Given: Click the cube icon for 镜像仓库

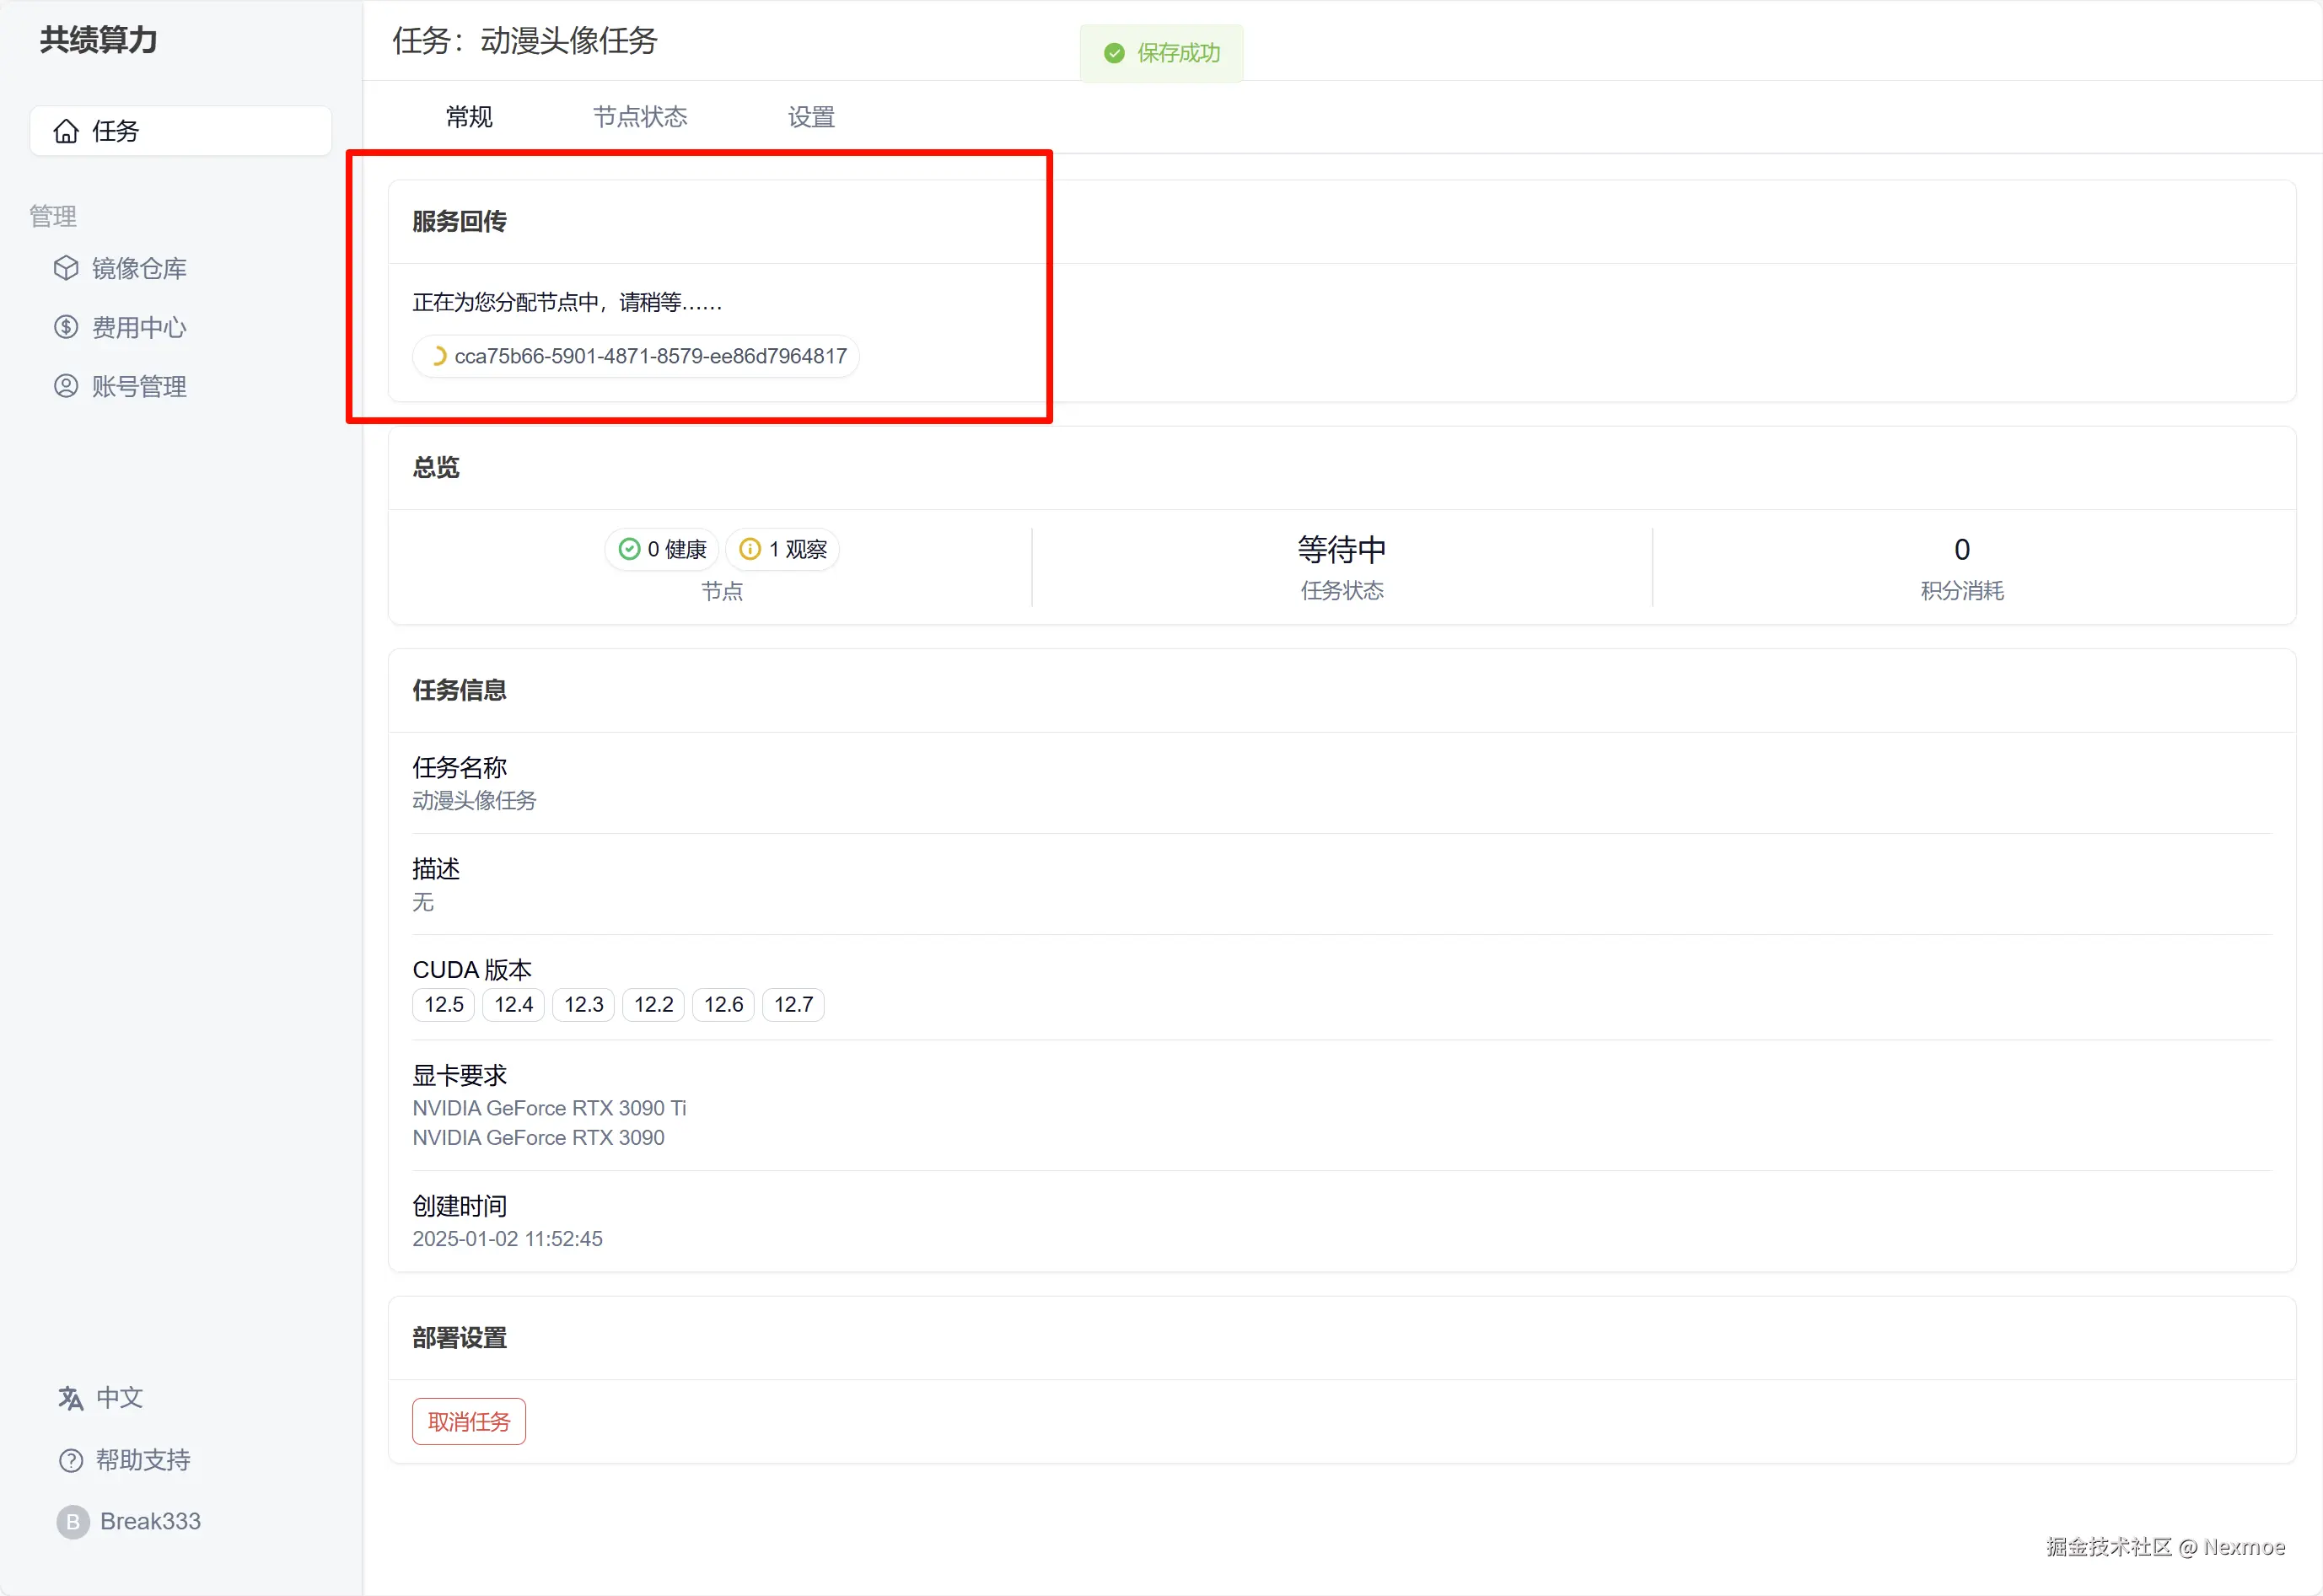Looking at the screenshot, I should coord(66,268).
